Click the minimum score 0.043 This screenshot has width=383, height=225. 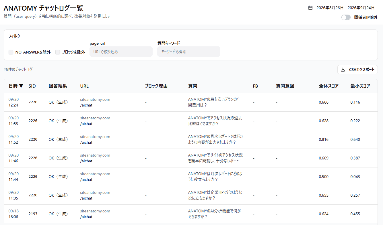click(355, 177)
